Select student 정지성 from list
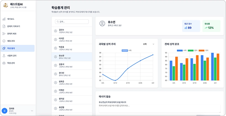The image size is (226, 116). (72, 100)
